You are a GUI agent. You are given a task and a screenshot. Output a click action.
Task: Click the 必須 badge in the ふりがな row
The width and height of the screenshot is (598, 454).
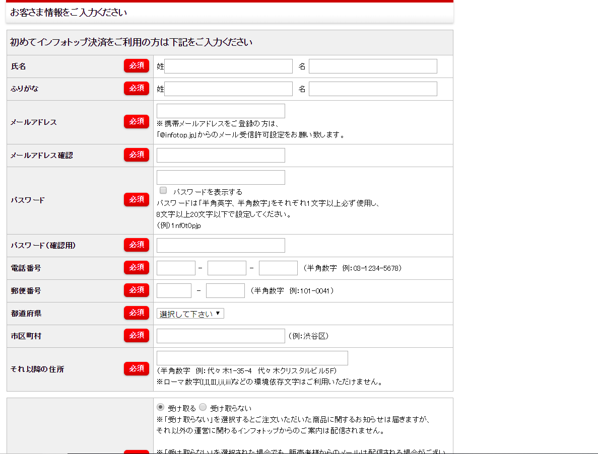point(137,88)
